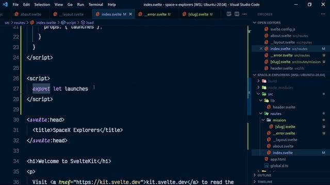
Task: Open the Go menu
Action: (x=70, y=5)
